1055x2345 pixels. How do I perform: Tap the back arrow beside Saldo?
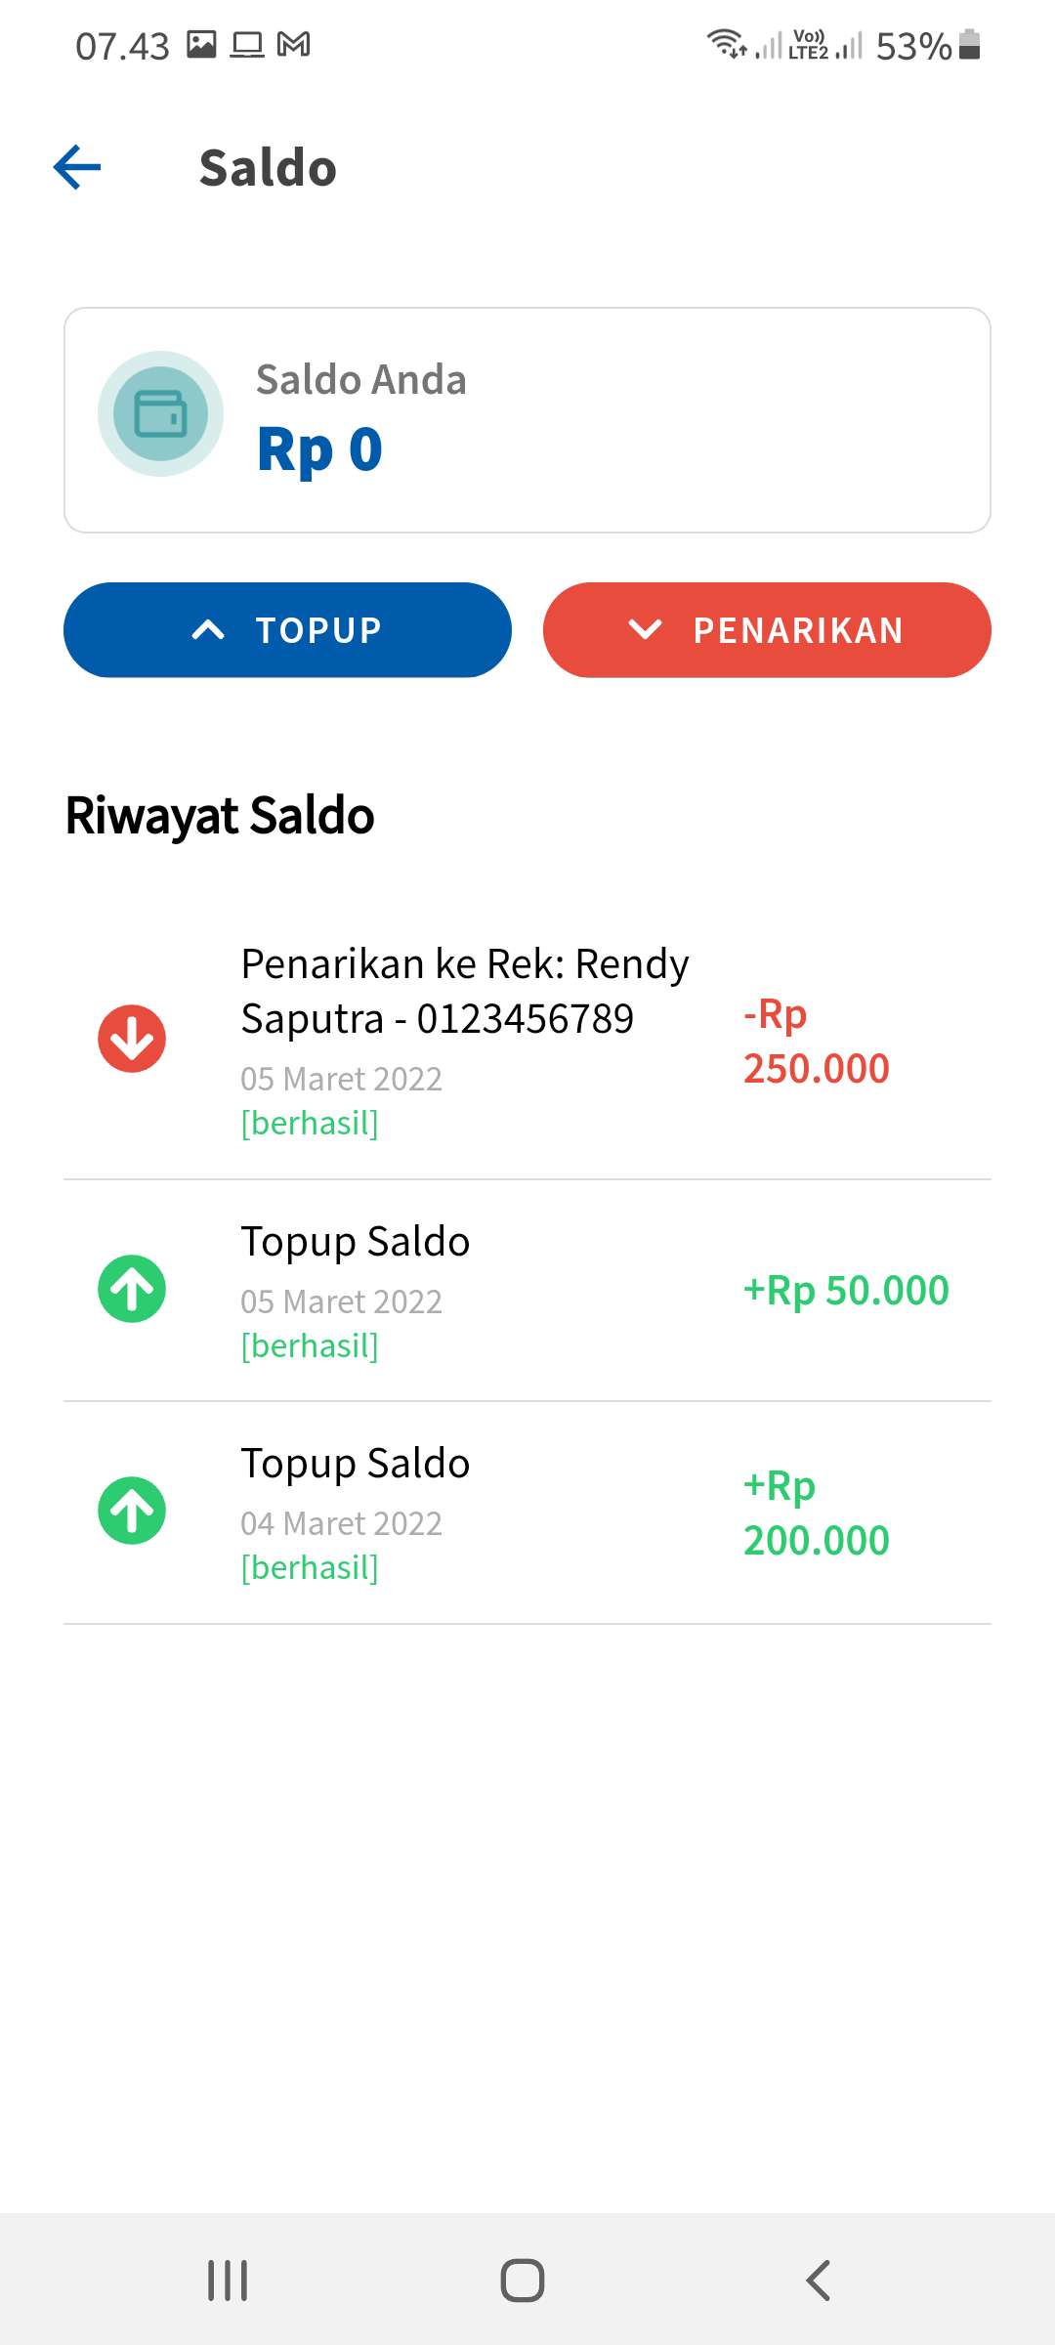coord(77,167)
